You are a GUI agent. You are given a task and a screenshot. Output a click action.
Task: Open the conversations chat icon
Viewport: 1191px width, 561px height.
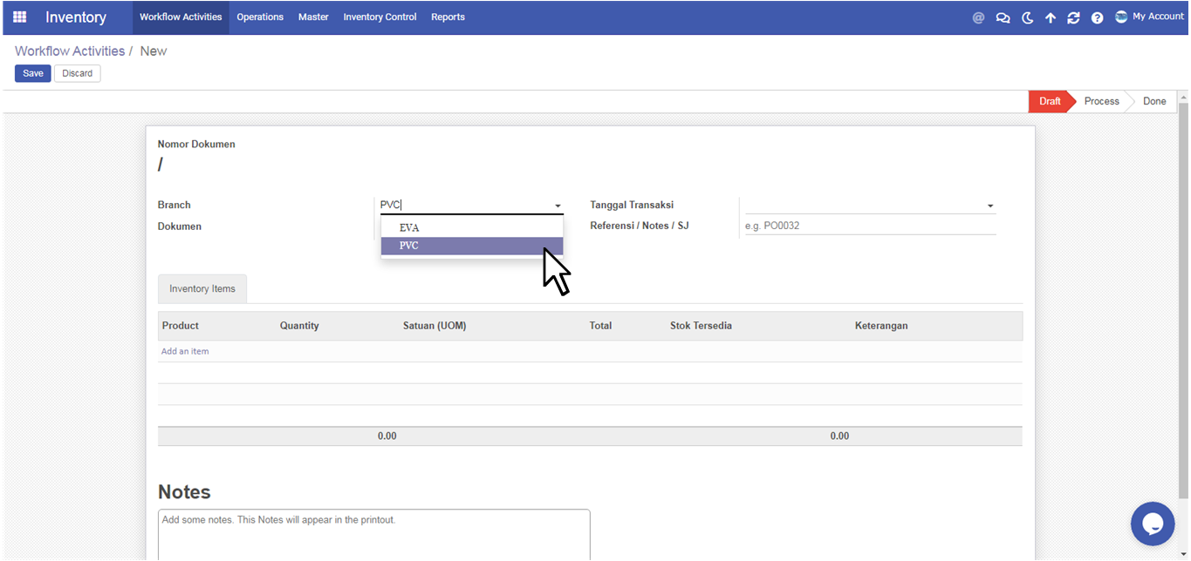coord(1003,17)
